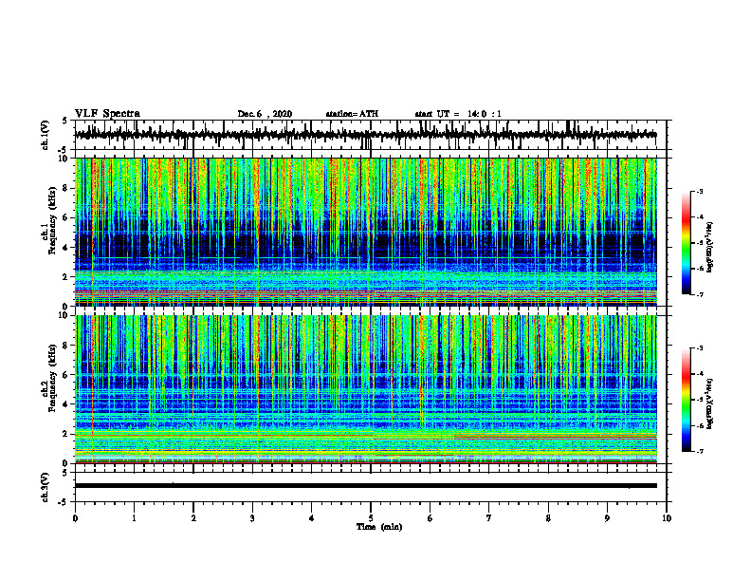Click the ch.1 "log(PSD)(V²/Hz)" color bar label

point(710,248)
